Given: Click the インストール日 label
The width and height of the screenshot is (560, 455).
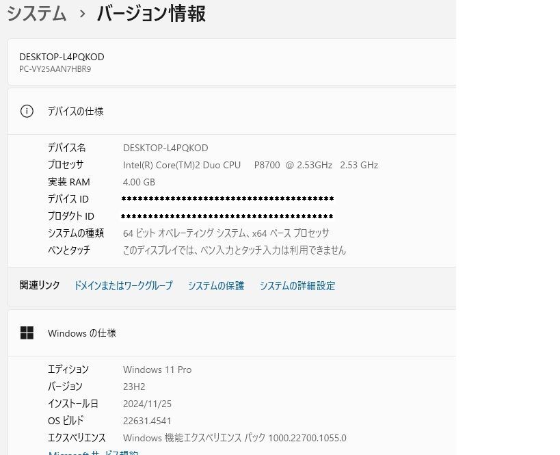Looking at the screenshot, I should (x=73, y=404).
